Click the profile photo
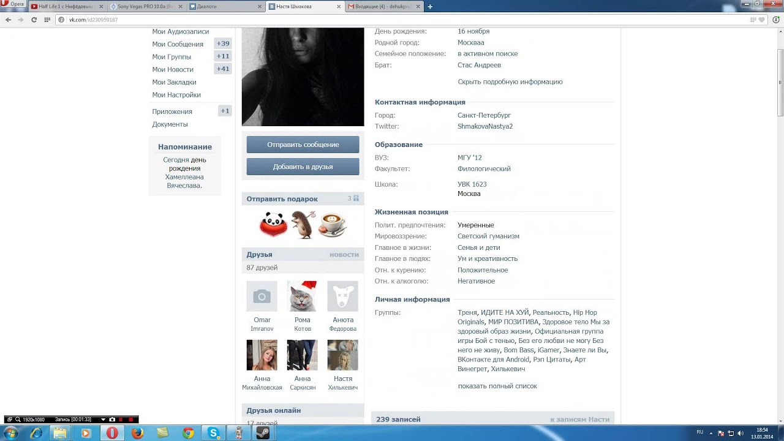The width and height of the screenshot is (784, 441). tap(303, 77)
